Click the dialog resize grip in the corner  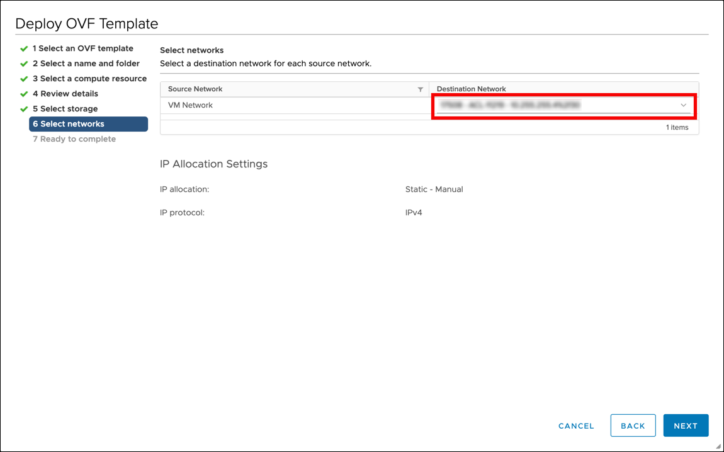point(718,446)
